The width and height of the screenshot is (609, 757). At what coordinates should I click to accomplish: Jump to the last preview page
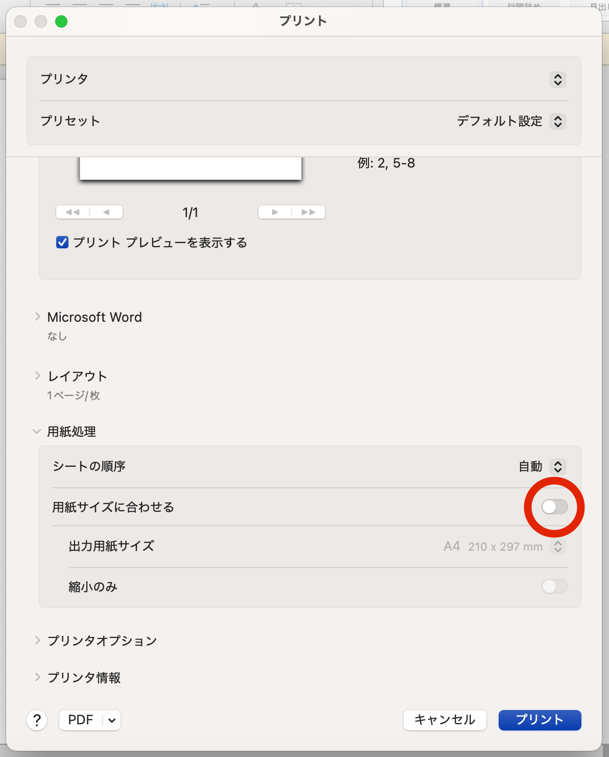click(x=308, y=212)
